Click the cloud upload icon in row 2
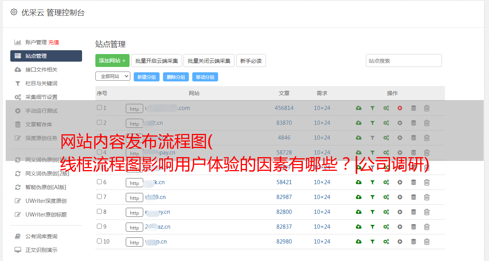Image resolution: width=489 pixels, height=261 pixels. [359, 123]
